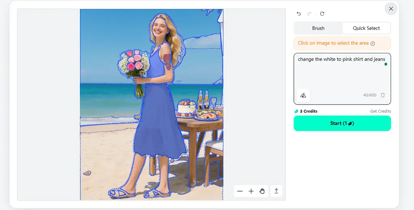Click the green status dot in prompt box
Image resolution: width=414 pixels, height=210 pixels.
pos(386,64)
